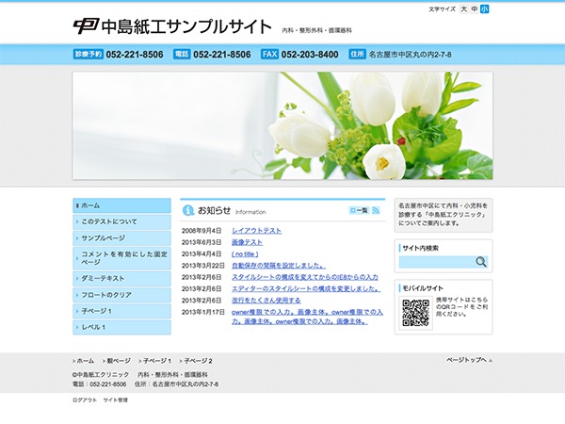This screenshot has width=565, height=424.
Task: Click the サイト内検索 heading
Action: coord(420,248)
